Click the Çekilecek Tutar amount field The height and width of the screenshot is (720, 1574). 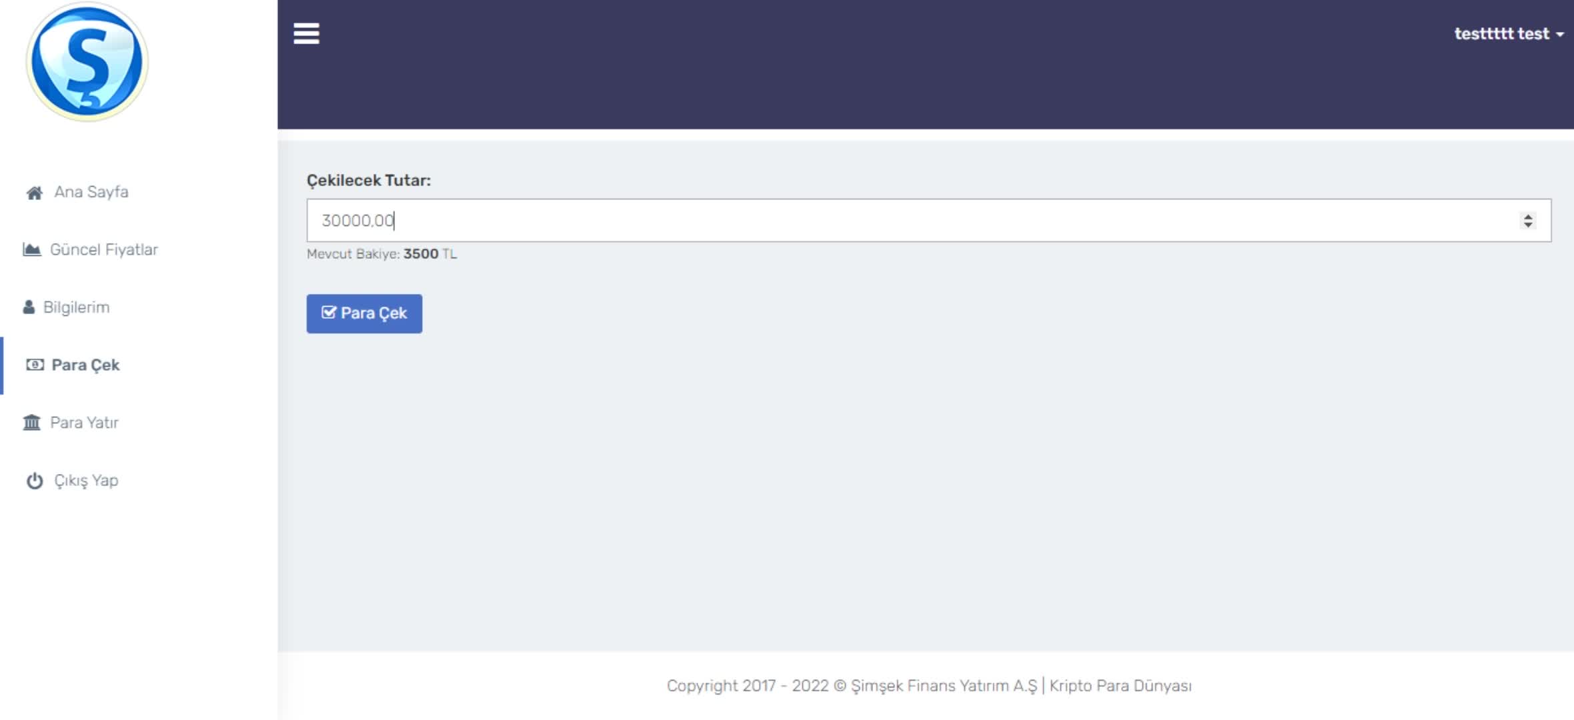click(x=929, y=221)
